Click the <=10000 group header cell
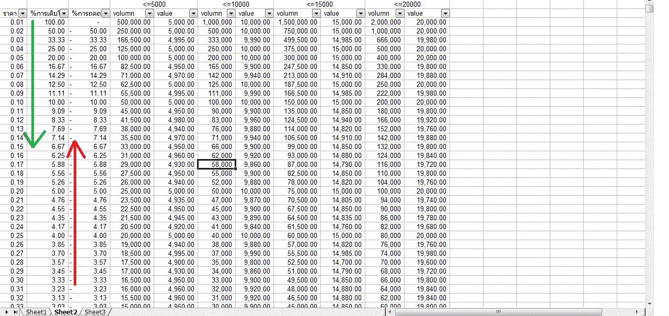Screen dimensions: 669x316 point(236,4)
